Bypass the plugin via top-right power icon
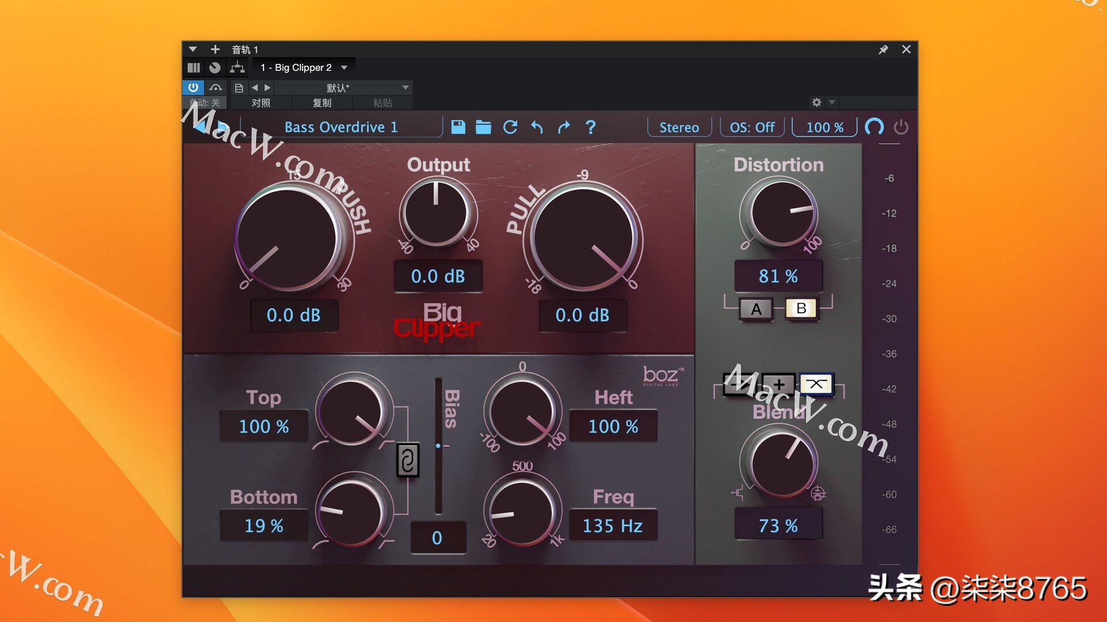Viewport: 1107px width, 622px height. pyautogui.click(x=901, y=127)
